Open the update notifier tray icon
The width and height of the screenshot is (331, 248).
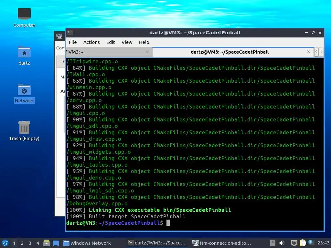[311, 243]
